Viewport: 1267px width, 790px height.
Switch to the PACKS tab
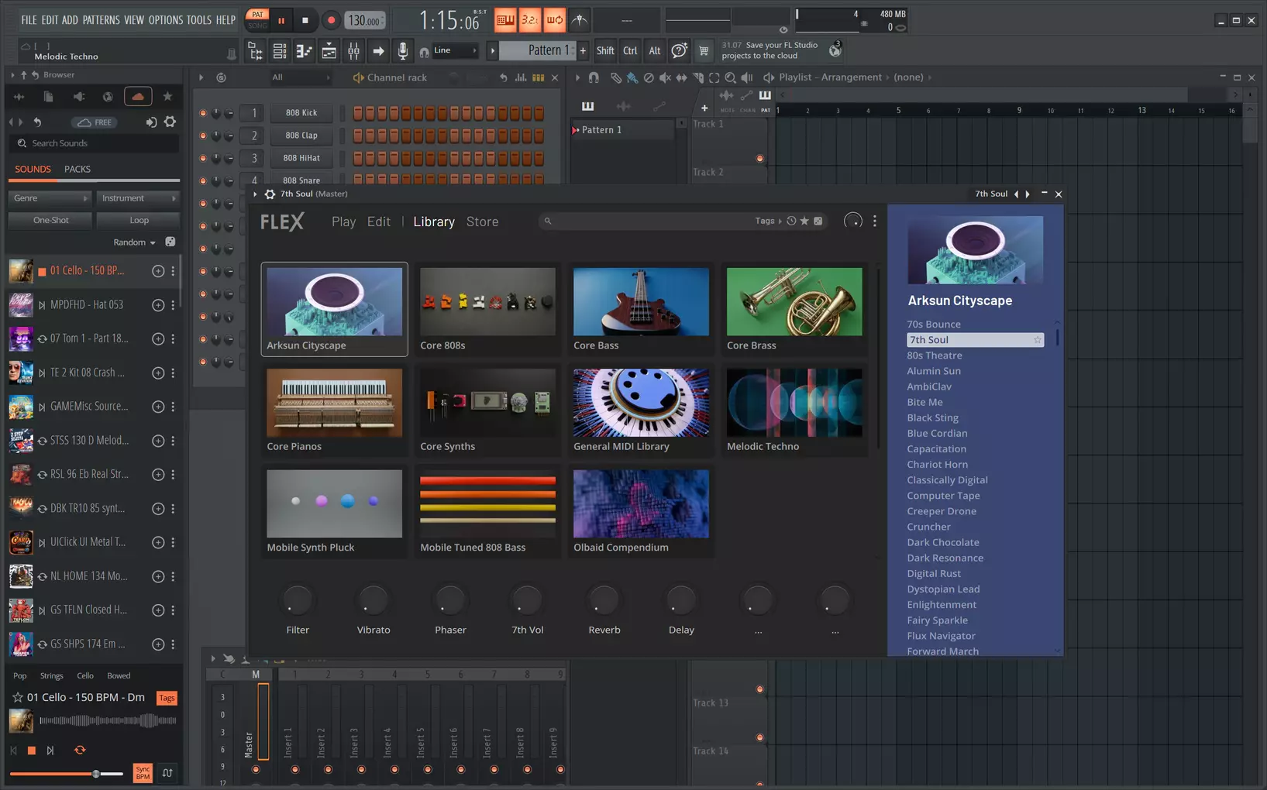(77, 169)
